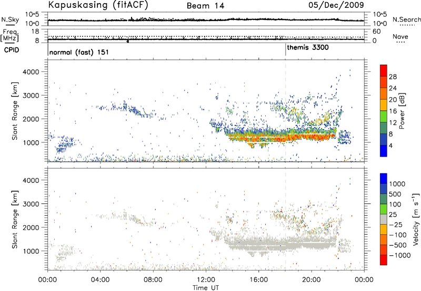The width and height of the screenshot is (421, 291).
Task: Click the strong orange-red backscatter band in the power panel
Action: click(282, 137)
